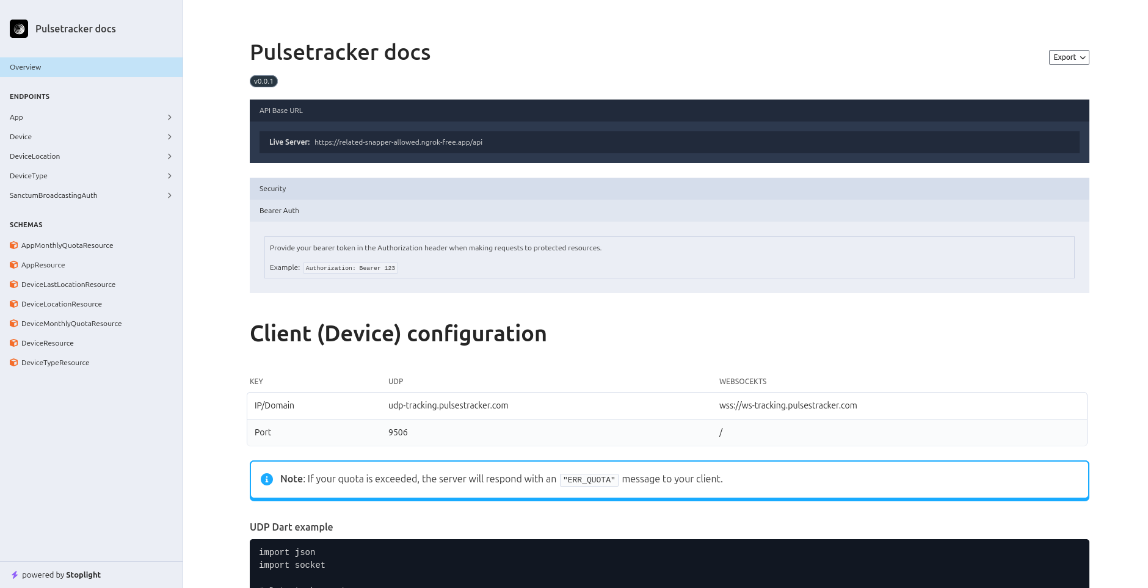Expand the SanctumBroadcastingAuth chevron
This screenshot has width=1148, height=588.
click(170, 195)
